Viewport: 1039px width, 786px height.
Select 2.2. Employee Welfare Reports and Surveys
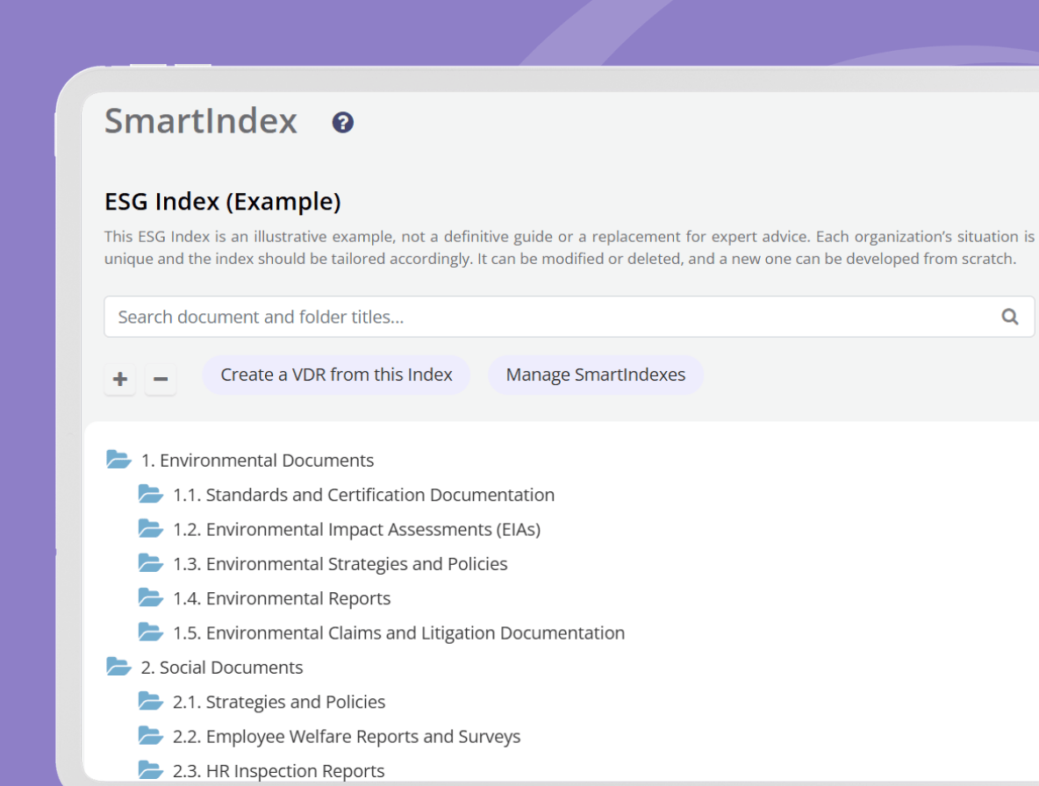pyautogui.click(x=347, y=736)
